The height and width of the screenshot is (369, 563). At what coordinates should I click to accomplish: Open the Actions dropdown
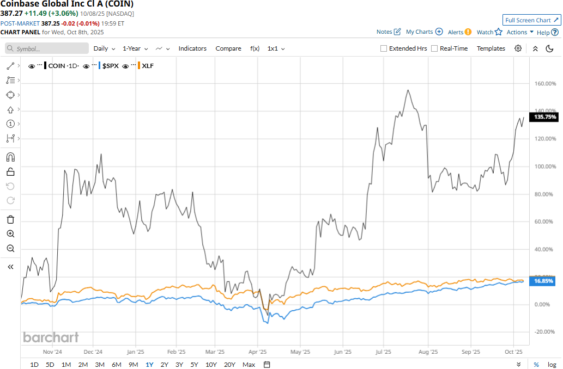tap(519, 32)
